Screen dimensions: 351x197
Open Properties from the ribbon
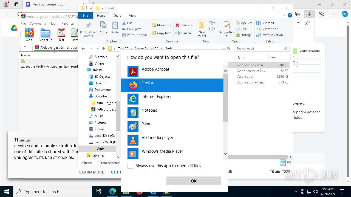click(x=227, y=29)
